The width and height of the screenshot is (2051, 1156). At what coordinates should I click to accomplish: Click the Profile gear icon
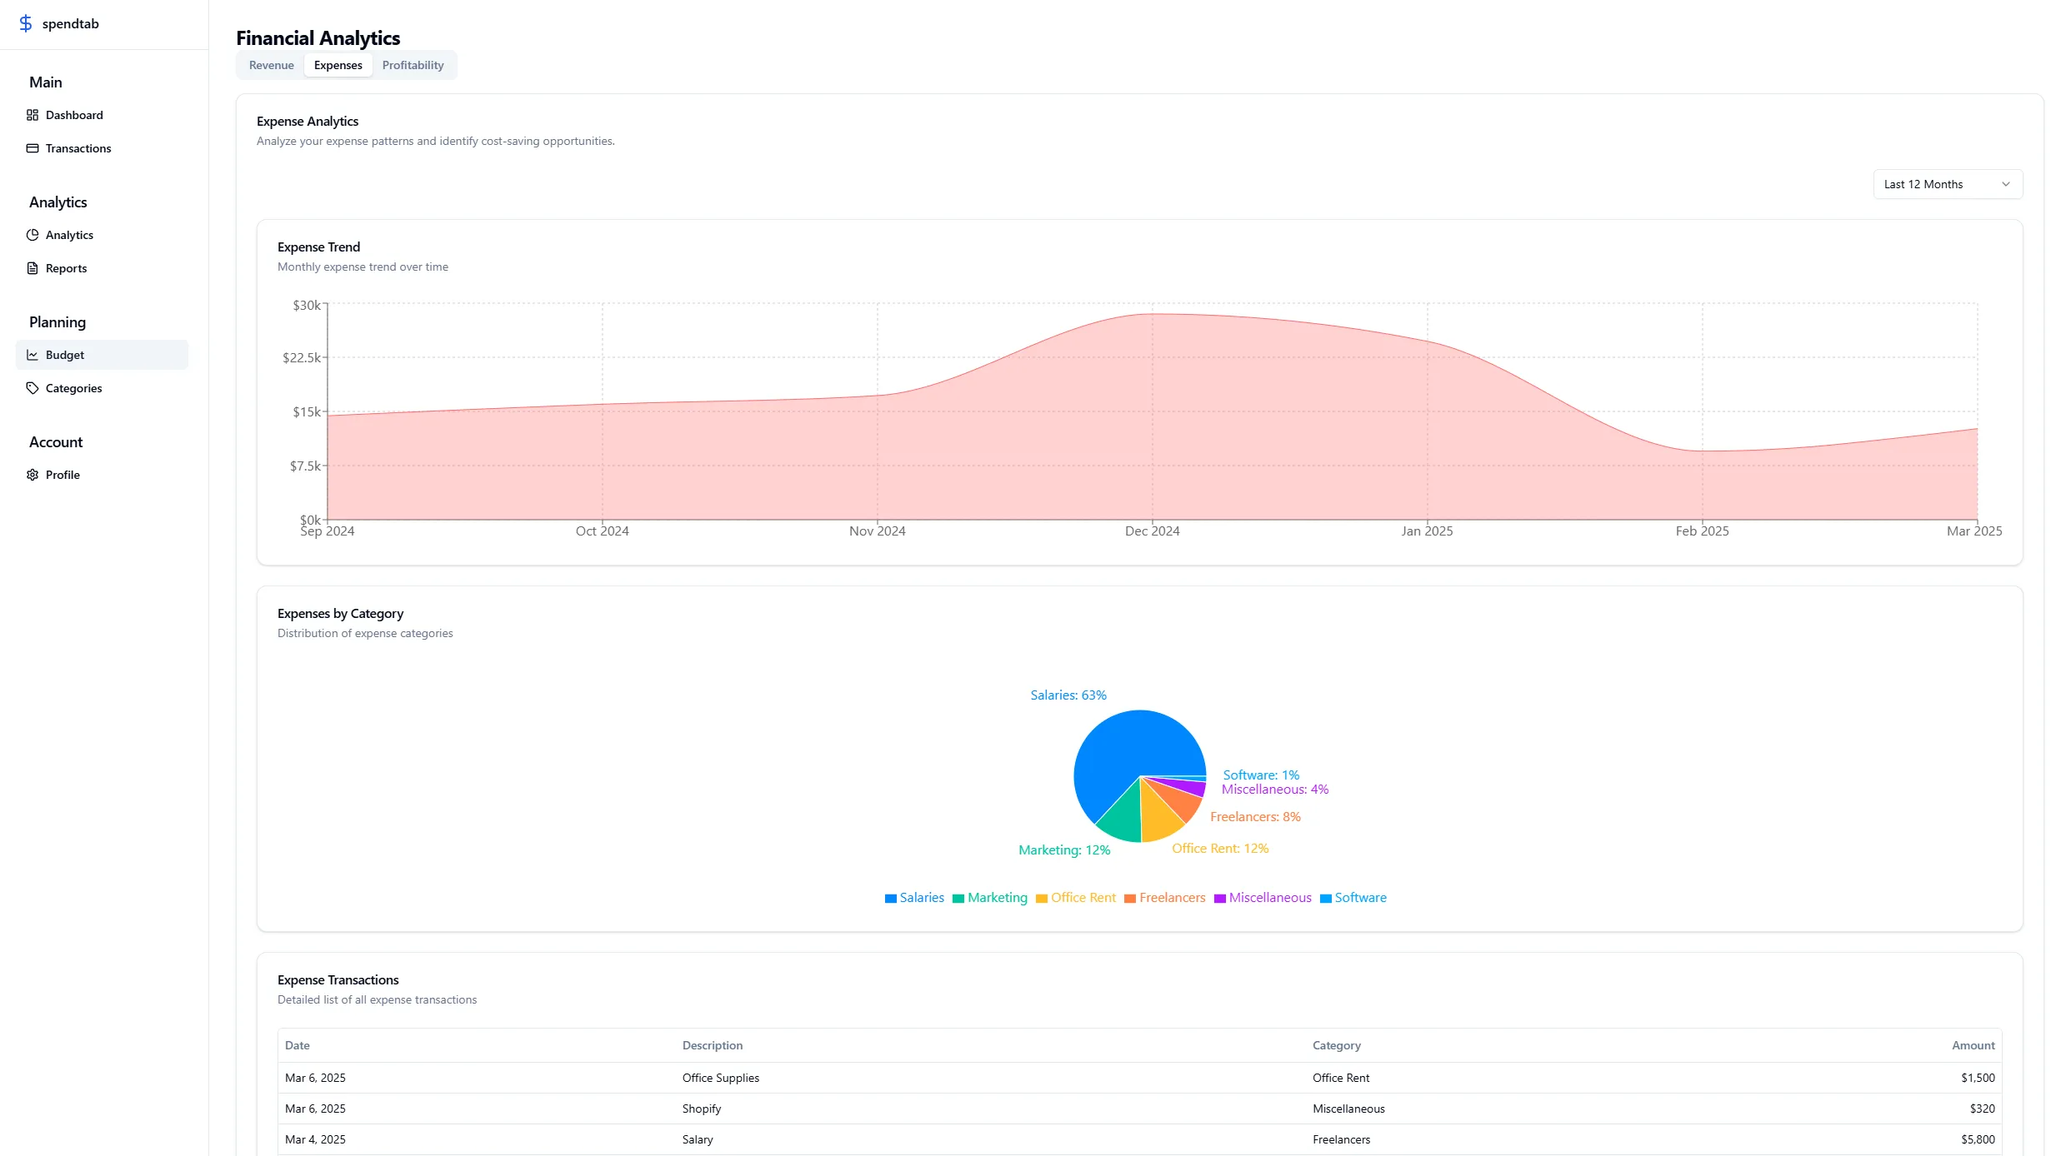click(33, 475)
